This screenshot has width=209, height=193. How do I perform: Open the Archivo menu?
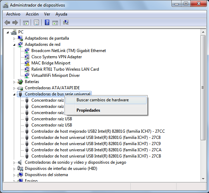pos(13,14)
